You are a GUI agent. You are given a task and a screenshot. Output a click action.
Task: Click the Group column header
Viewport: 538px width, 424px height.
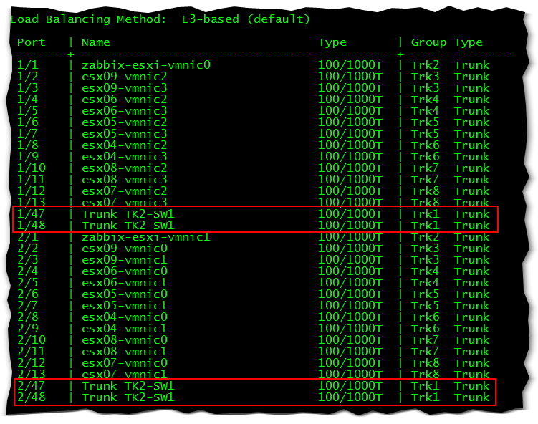[x=428, y=42]
